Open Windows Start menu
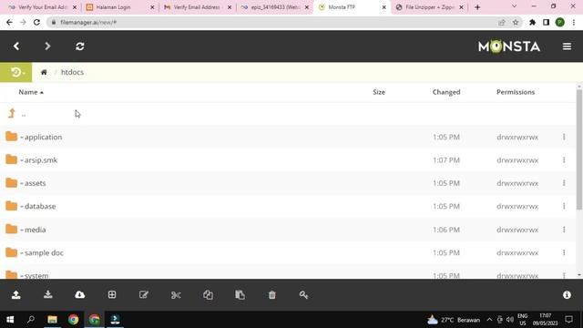Image resolution: width=583 pixels, height=328 pixels. coord(10,320)
